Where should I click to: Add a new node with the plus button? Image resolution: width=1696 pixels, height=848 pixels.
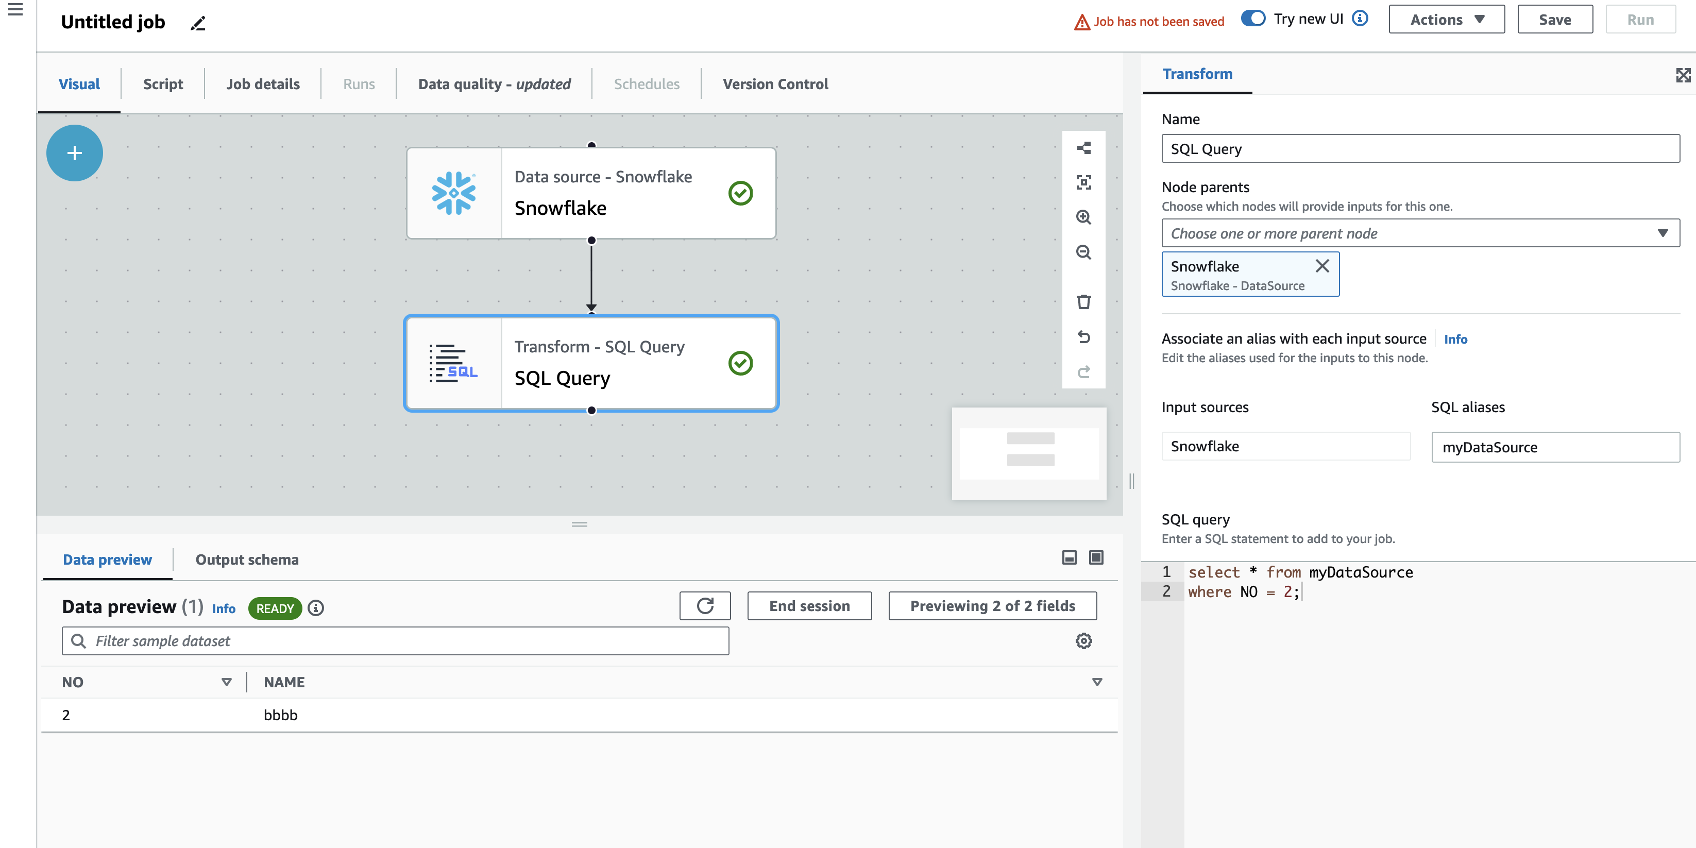pos(74,152)
